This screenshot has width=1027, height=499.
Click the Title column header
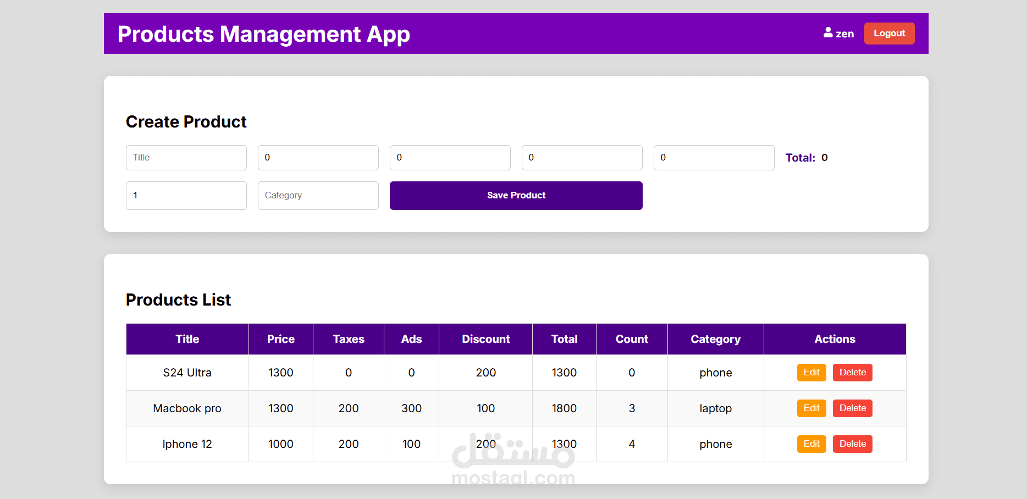point(187,339)
